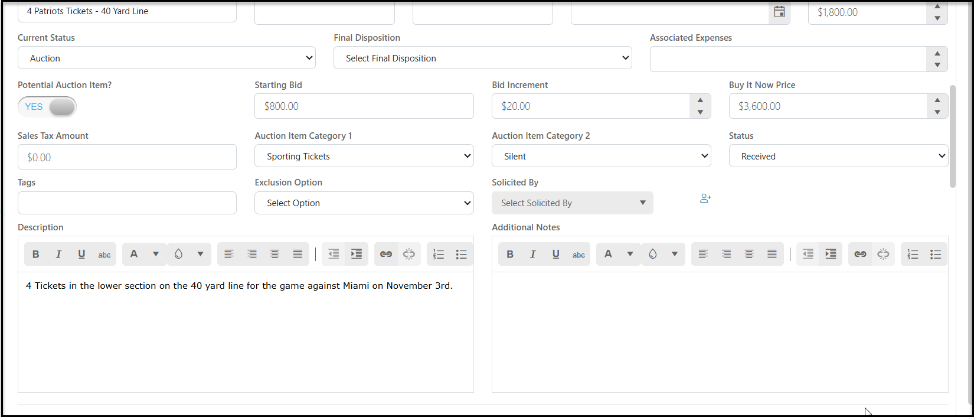
Task: Expand the Final Disposition dropdown
Action: coord(482,58)
